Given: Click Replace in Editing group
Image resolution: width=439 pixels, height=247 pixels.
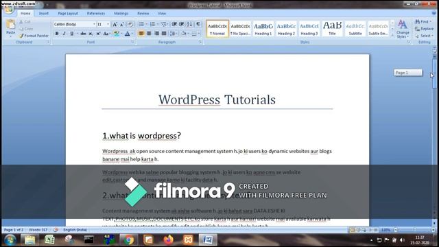Looking at the screenshot, I should click(424, 29).
